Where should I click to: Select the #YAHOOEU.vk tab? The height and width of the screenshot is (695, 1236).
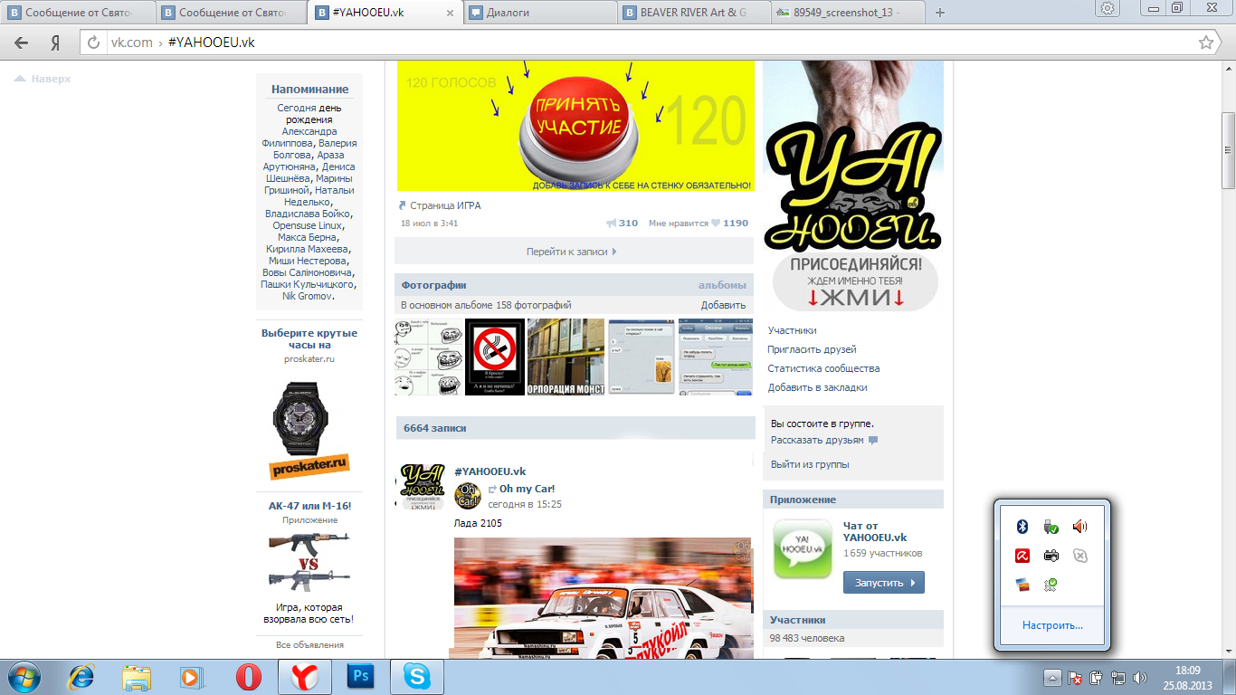click(387, 13)
